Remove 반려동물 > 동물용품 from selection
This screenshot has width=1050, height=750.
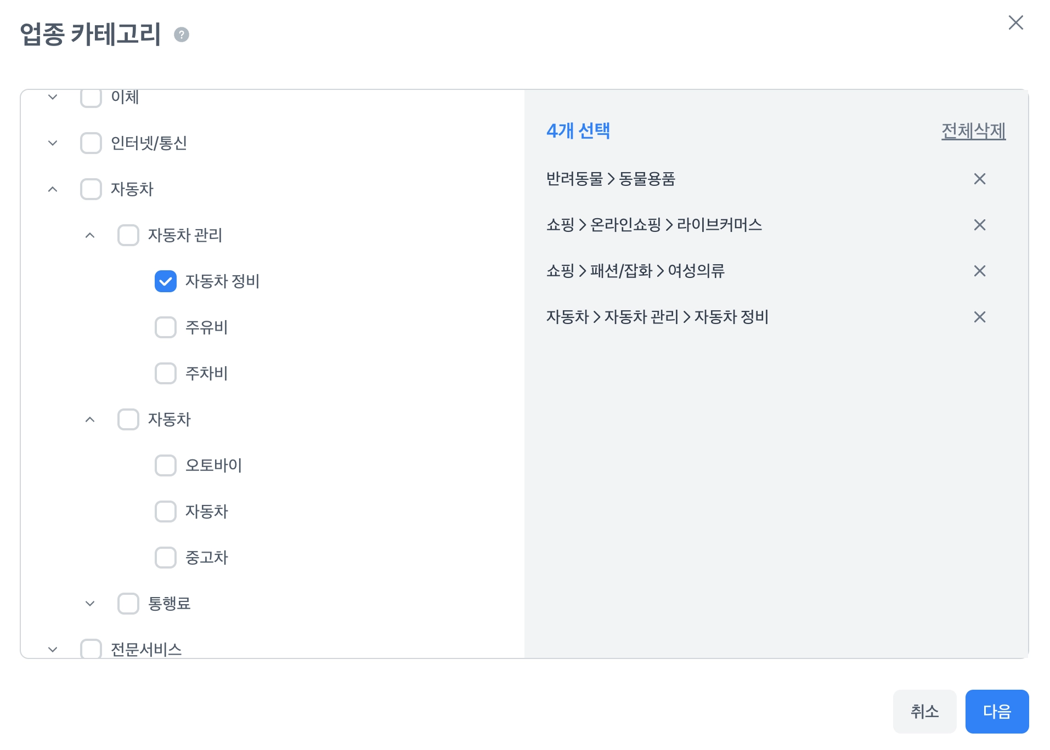979,179
